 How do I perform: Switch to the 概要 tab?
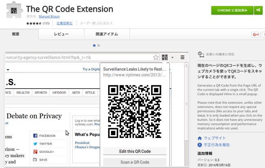[16, 34]
